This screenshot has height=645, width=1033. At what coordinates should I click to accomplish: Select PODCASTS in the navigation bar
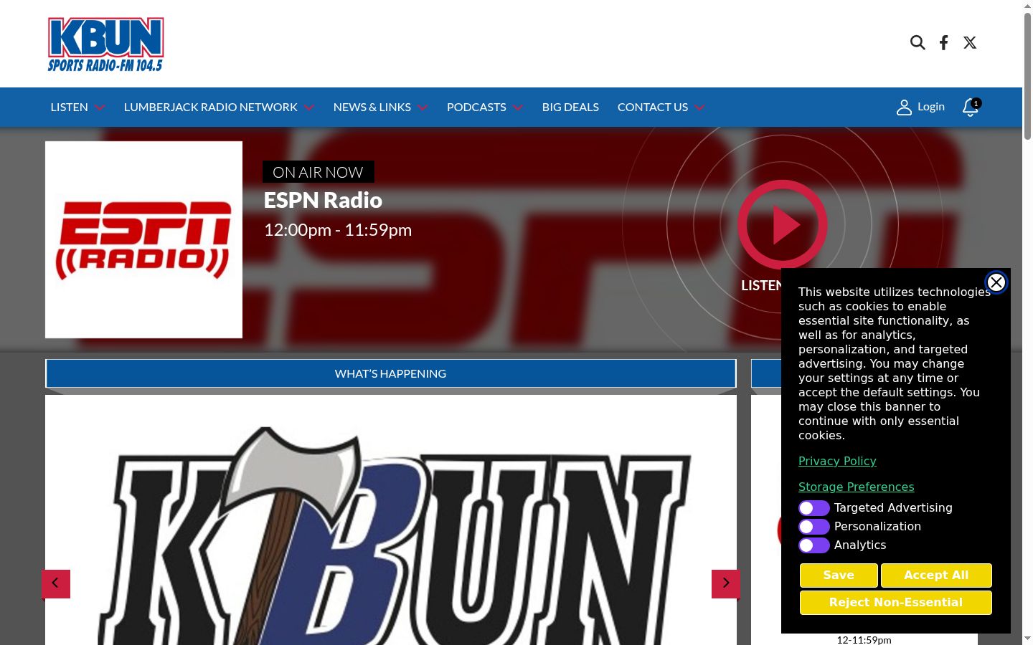(x=476, y=107)
